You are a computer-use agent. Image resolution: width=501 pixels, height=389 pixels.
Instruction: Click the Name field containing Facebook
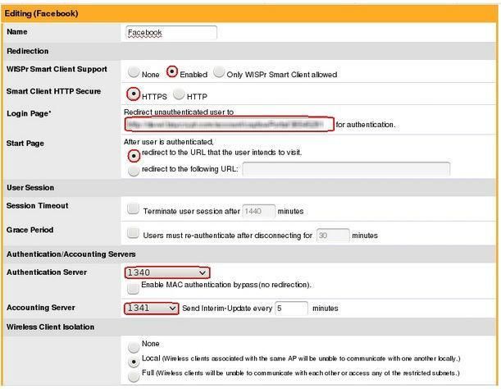click(x=171, y=33)
